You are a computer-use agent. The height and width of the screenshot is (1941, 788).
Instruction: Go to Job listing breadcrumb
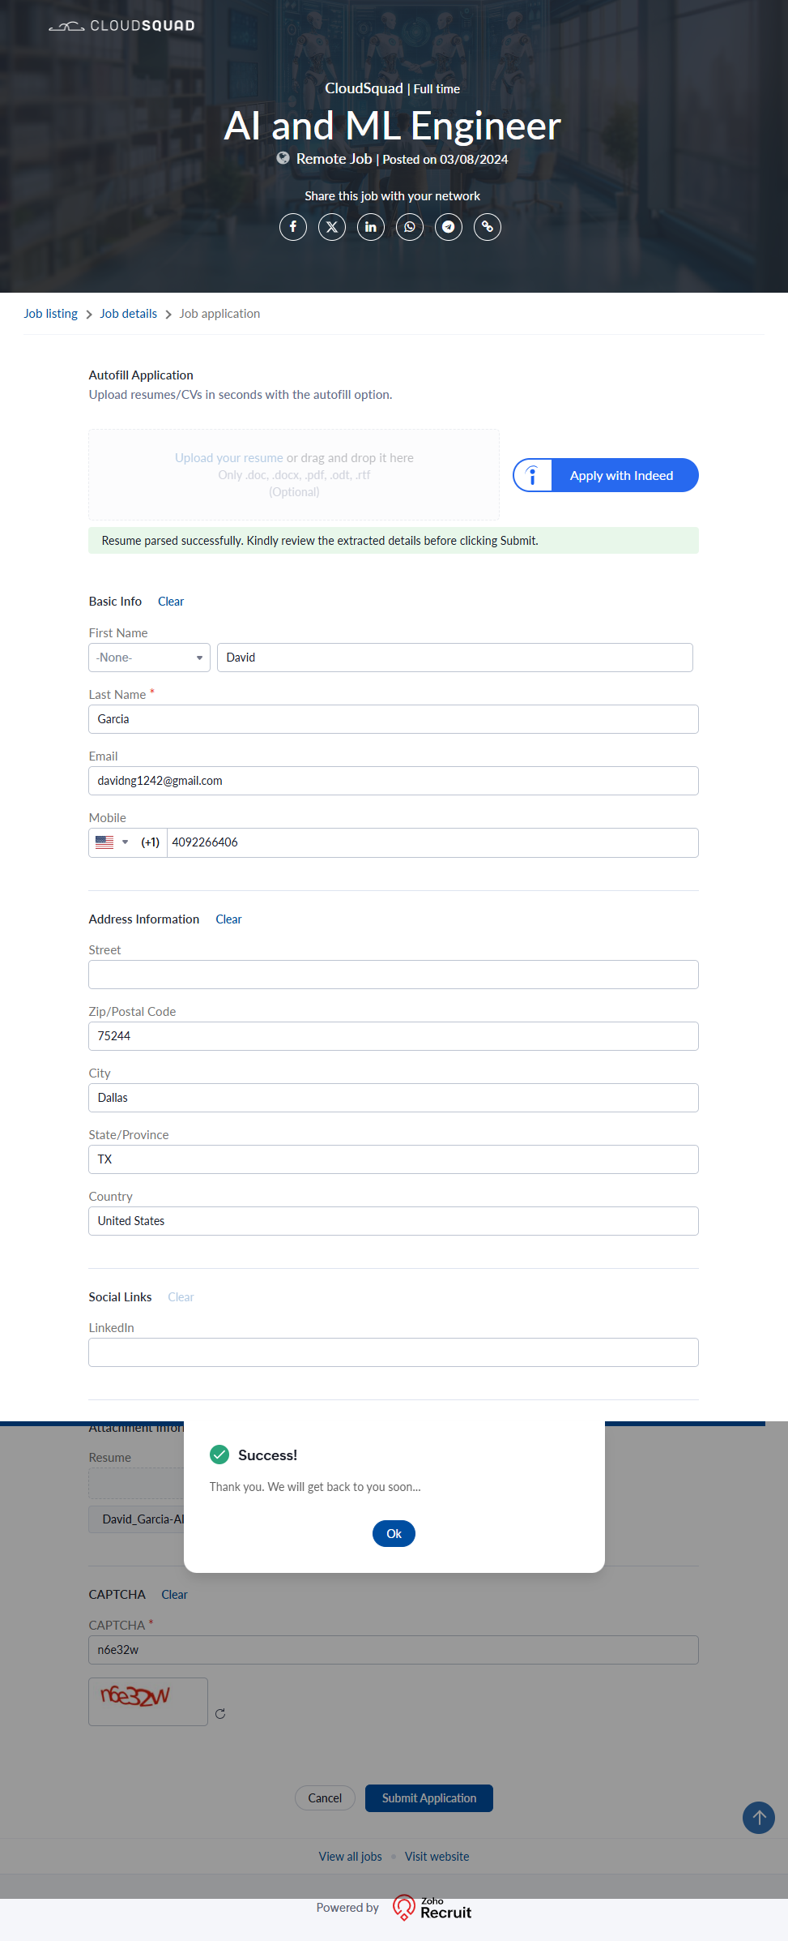50,314
